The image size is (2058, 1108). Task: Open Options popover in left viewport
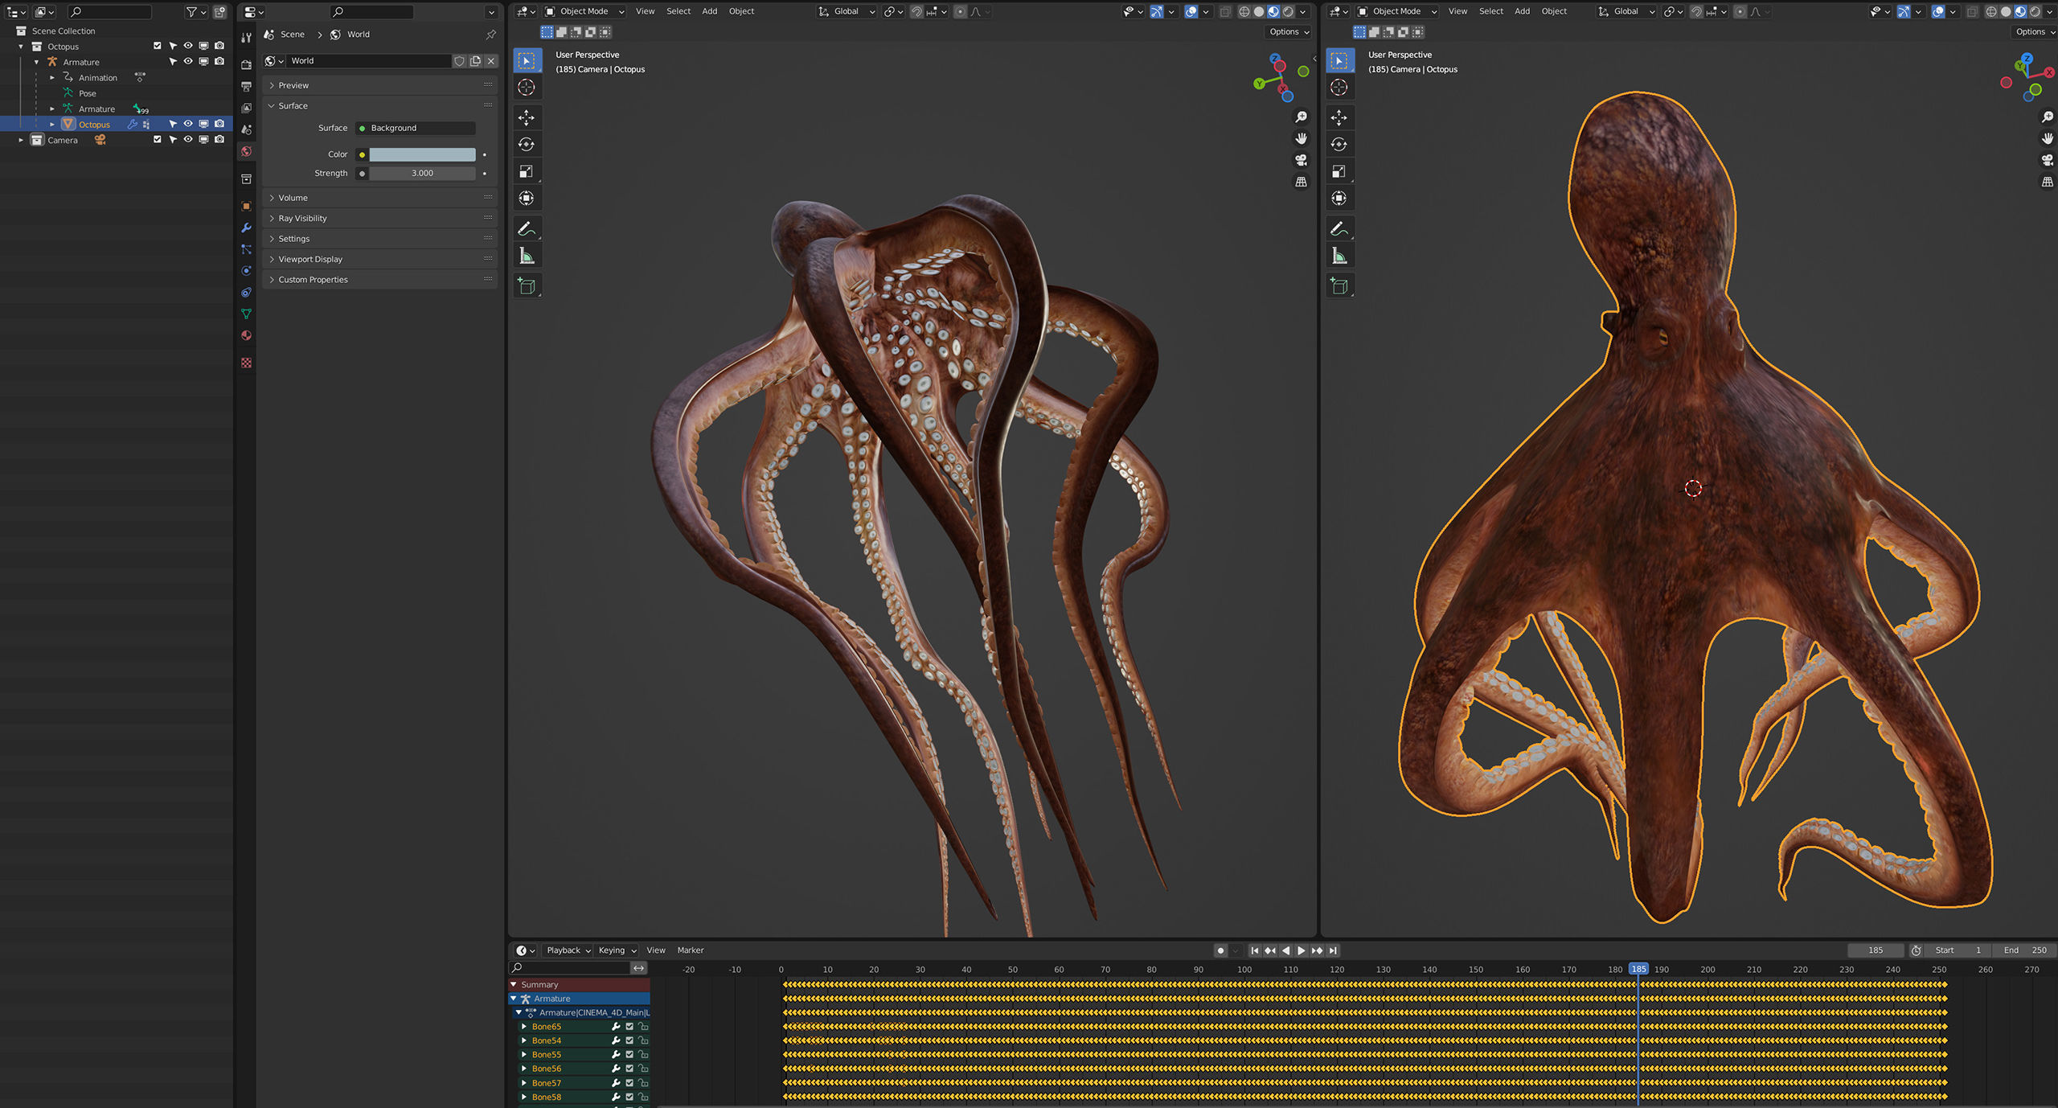1289,32
